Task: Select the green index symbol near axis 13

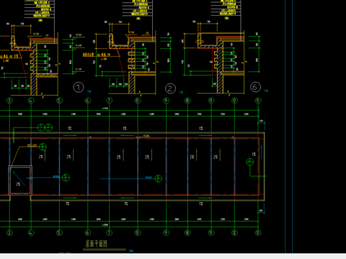Action: 250,162
